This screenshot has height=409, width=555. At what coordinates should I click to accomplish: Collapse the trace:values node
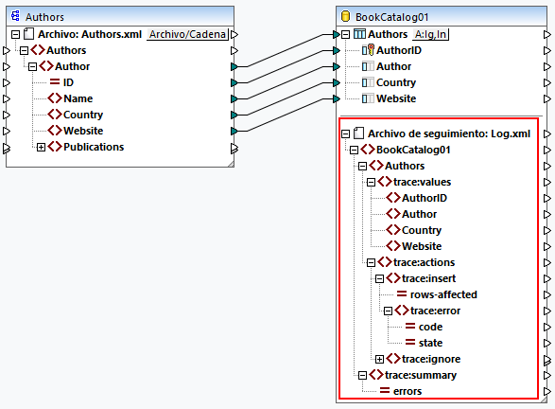point(371,182)
